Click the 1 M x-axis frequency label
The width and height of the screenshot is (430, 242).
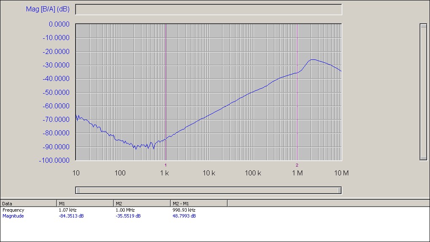tap(297, 173)
